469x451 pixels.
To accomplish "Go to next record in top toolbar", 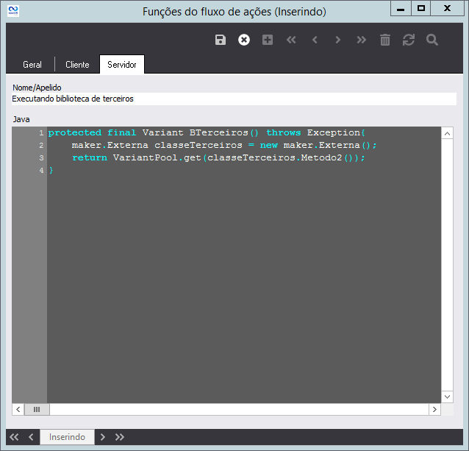I will [x=338, y=40].
